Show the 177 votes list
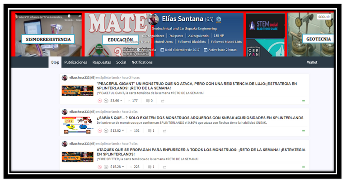 pyautogui.click(x=133, y=101)
